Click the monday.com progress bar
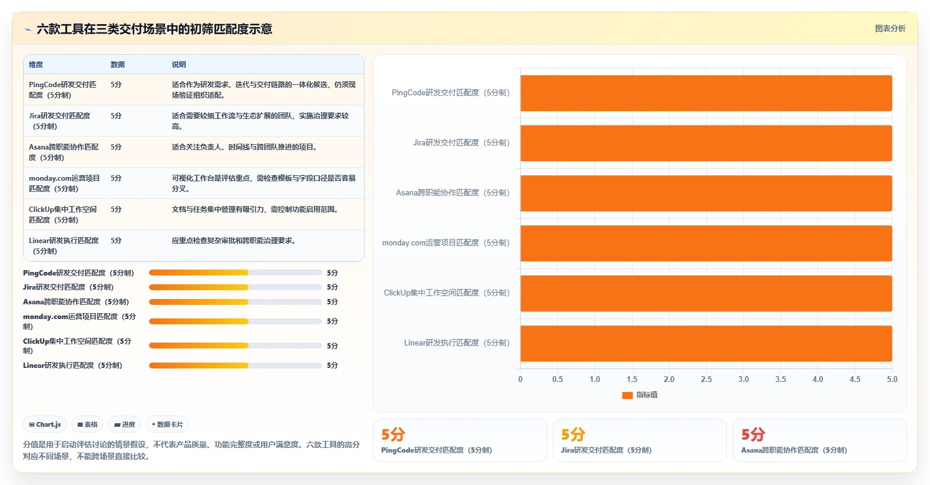 click(x=236, y=321)
